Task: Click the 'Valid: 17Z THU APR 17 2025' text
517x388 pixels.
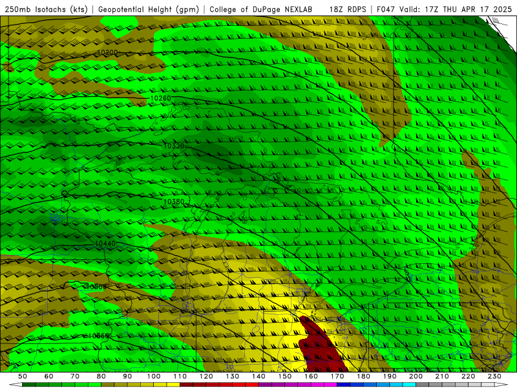Action: 456,9
